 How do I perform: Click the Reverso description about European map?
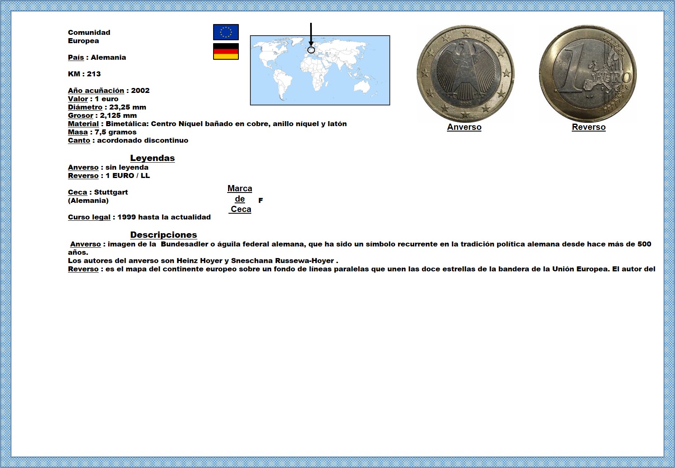tap(362, 269)
